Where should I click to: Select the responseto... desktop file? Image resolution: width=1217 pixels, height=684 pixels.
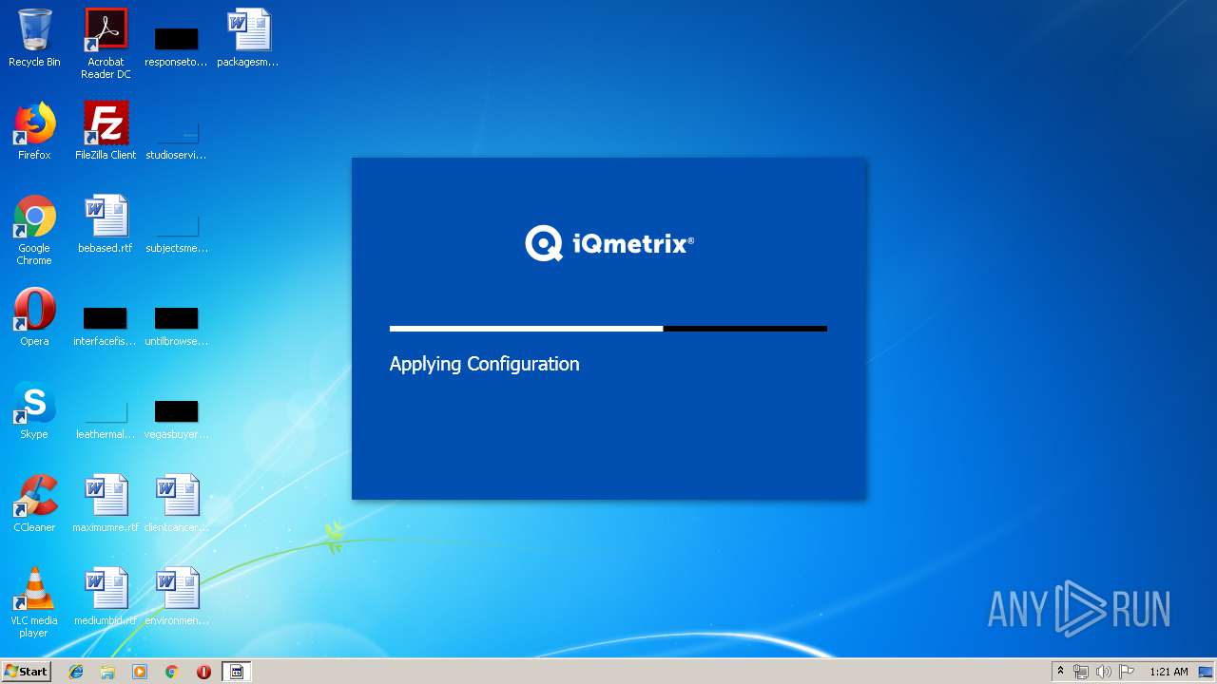(176, 47)
